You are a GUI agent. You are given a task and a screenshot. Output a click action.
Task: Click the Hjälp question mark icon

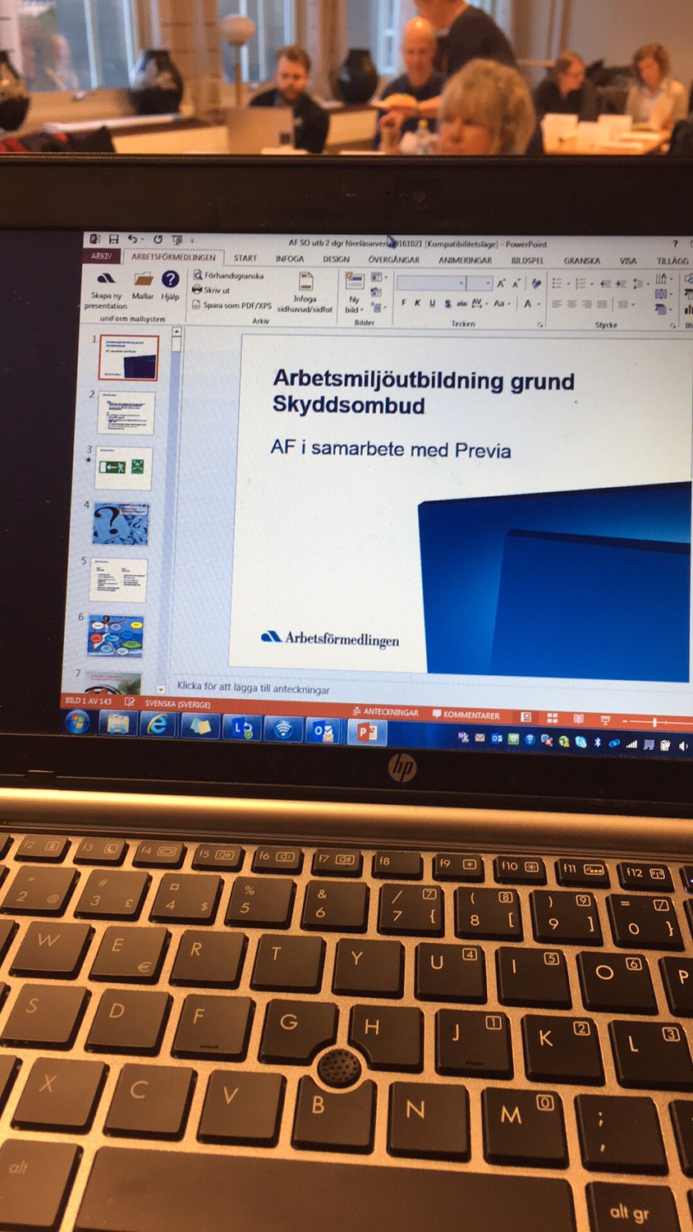(x=170, y=286)
